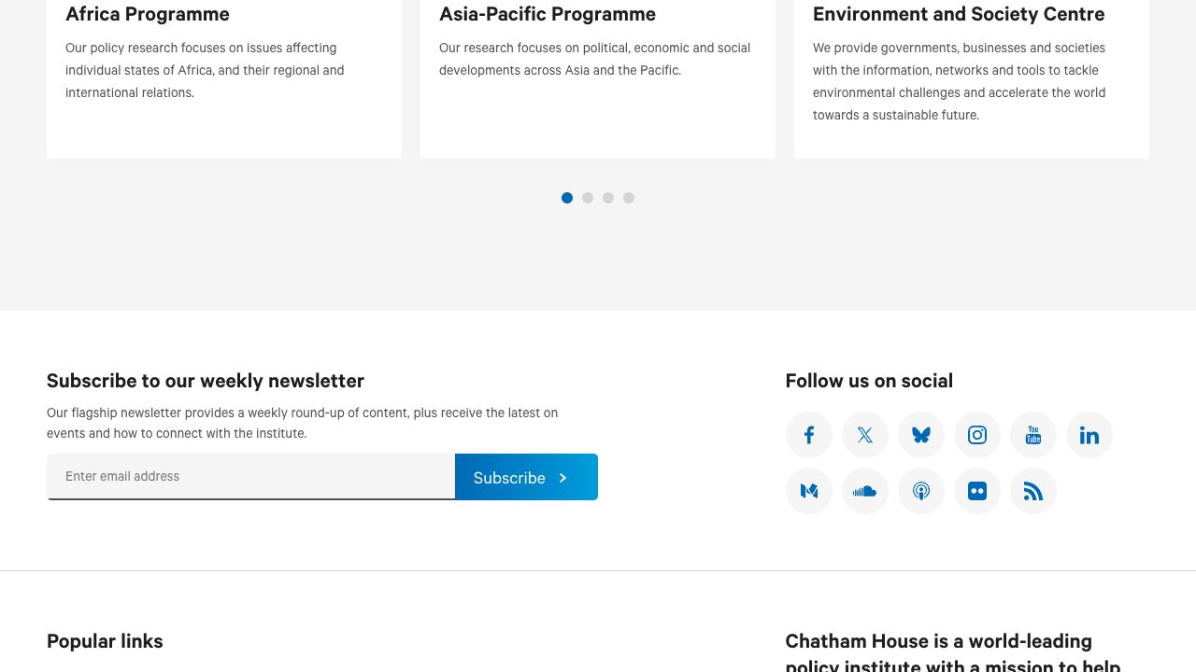Open the Instagram social icon
1196x672 pixels.
[x=977, y=435]
